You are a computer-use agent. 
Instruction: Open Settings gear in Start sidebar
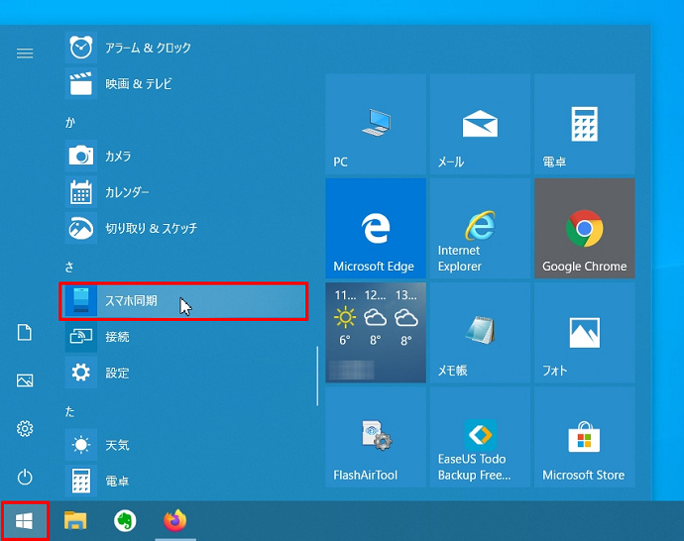click(25, 429)
